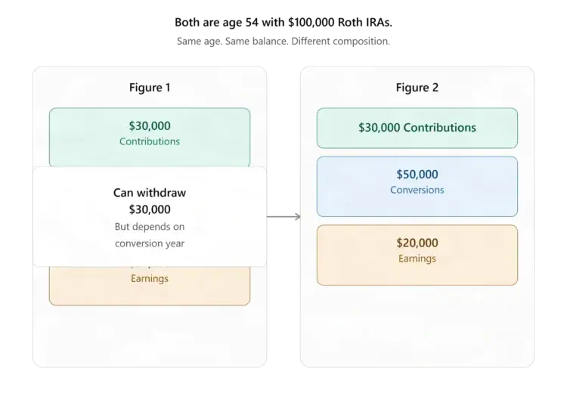This screenshot has height=400, width=567.
Task: Click the "Conversions" label text
Action: pos(417,190)
